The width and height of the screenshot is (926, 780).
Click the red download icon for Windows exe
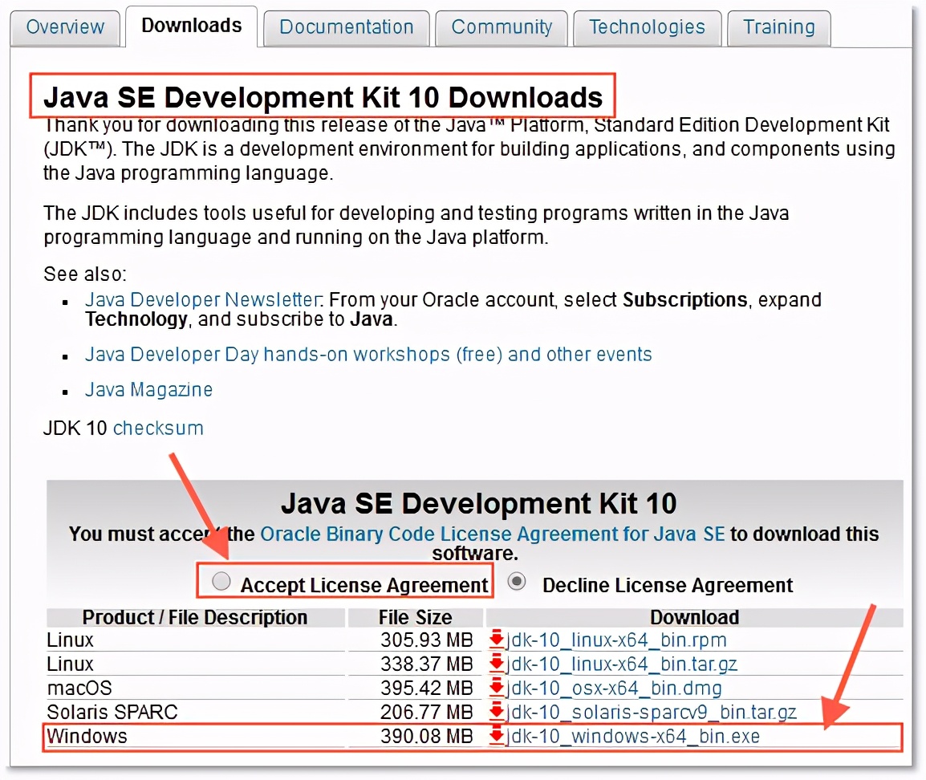(x=497, y=736)
